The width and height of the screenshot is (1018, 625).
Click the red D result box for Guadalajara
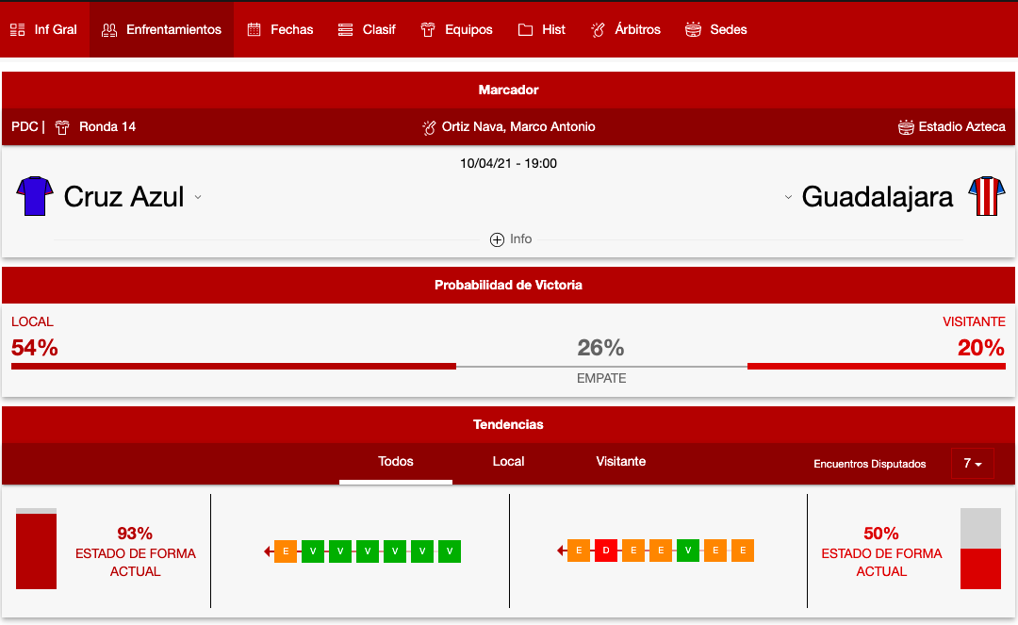606,551
